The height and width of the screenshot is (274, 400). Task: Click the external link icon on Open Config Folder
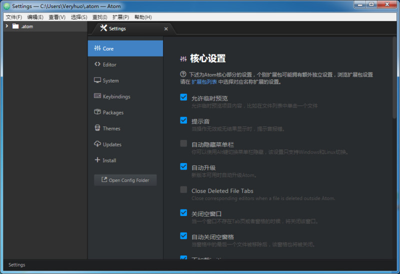[x=104, y=179]
